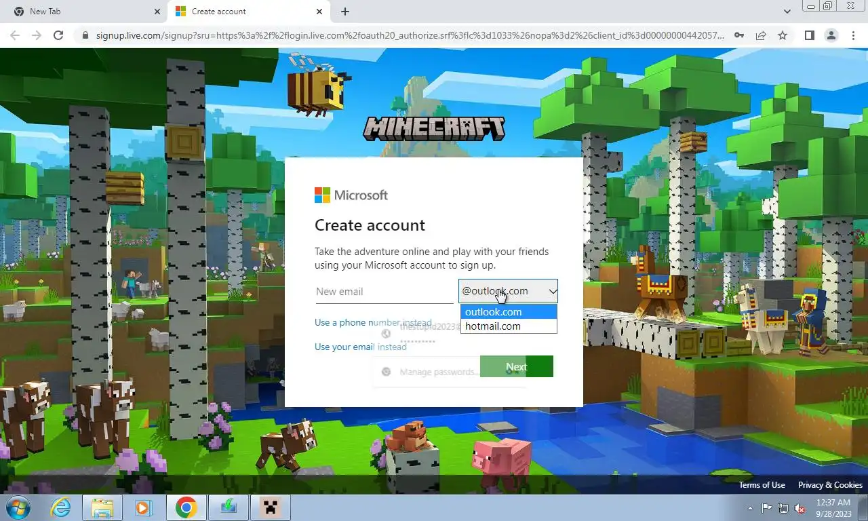This screenshot has width=868, height=521.
Task: Switch to the Create account tab
Action: coord(249,12)
